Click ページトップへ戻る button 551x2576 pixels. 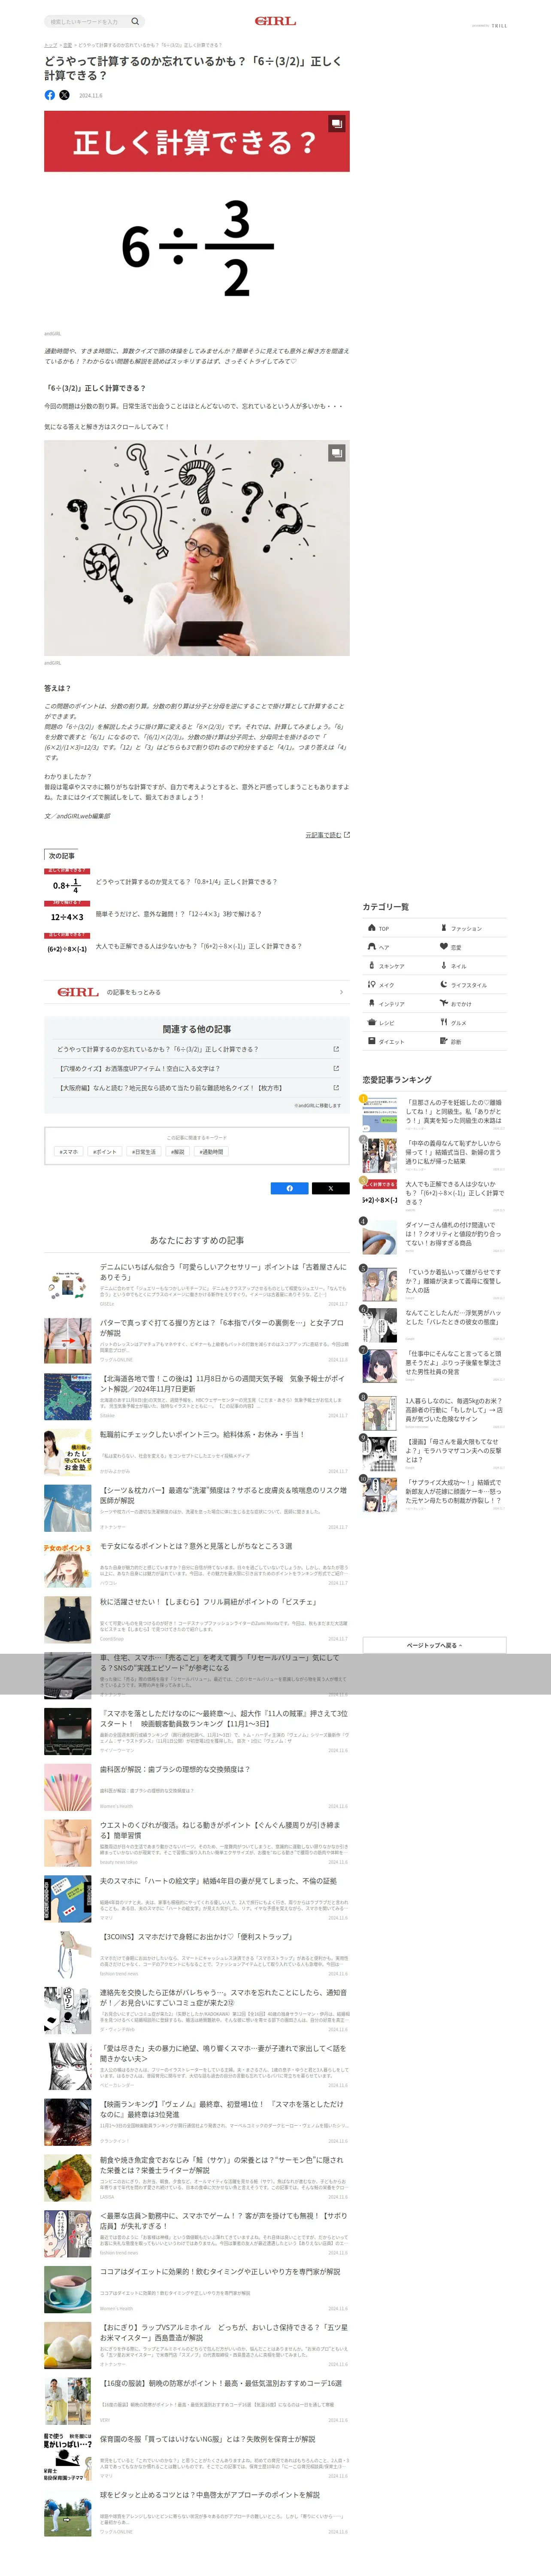[434, 1645]
